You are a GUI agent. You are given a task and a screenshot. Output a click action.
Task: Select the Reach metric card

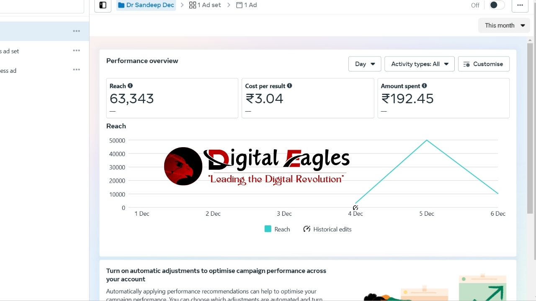pos(172,98)
